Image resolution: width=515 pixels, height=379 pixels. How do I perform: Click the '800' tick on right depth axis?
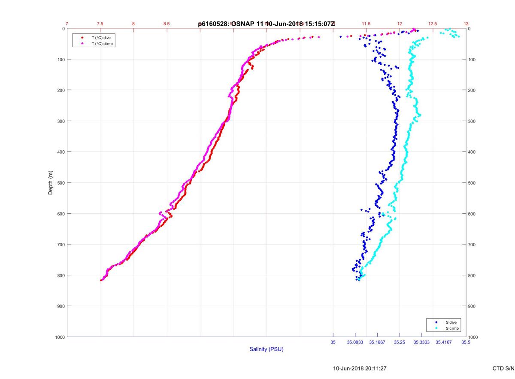pos(473,275)
